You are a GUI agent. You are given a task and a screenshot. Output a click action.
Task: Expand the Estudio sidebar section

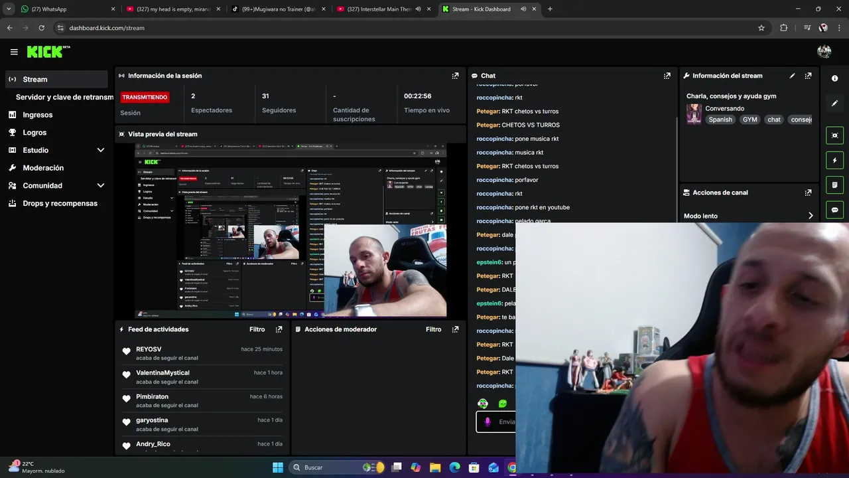pos(101,150)
